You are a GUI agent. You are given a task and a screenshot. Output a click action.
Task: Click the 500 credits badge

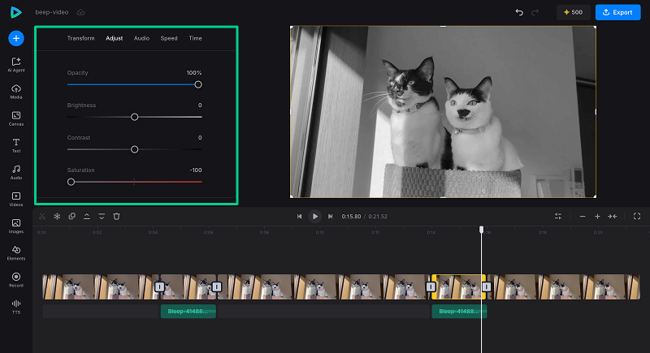[x=573, y=12]
